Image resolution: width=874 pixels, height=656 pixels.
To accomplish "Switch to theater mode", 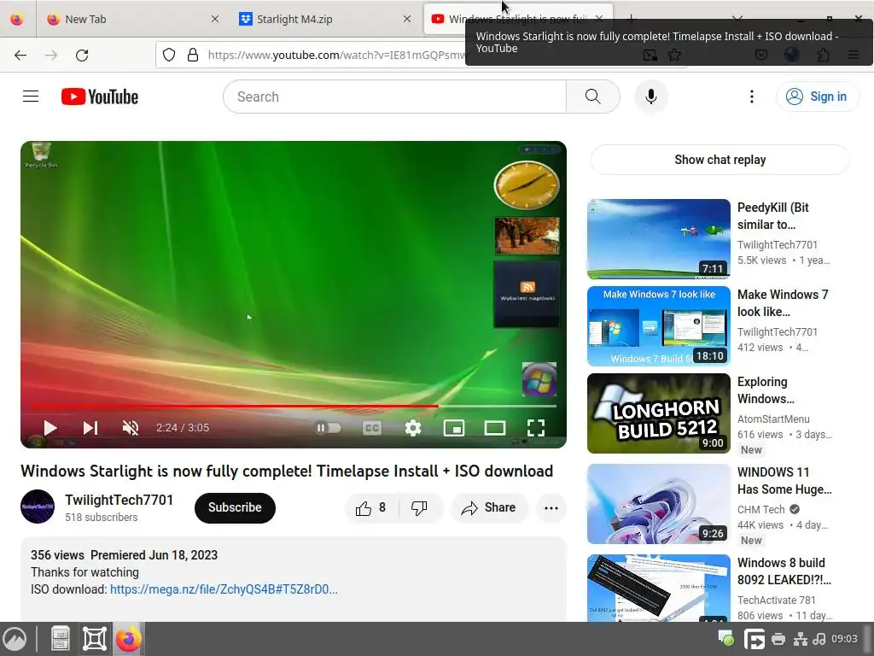I will click(495, 428).
